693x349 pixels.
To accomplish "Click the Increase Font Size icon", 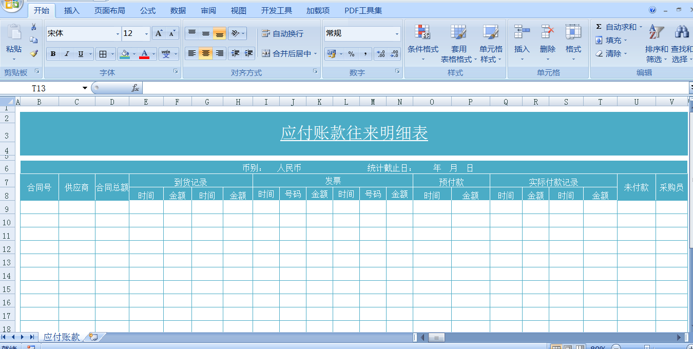I will (159, 33).
